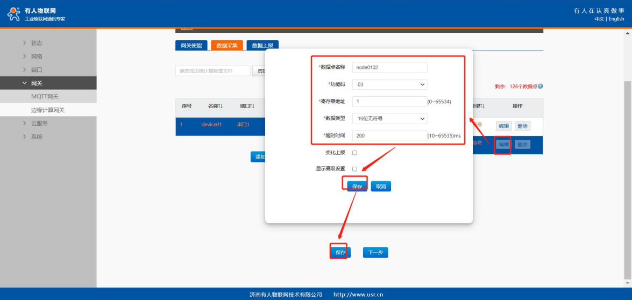
Task: Cancel the data point dialog with 取消
Action: pyautogui.click(x=381, y=187)
